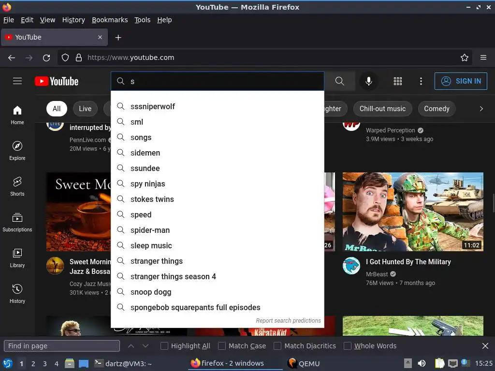495x371 pixels.
Task: Close the YouTube tab
Action: tap(100, 37)
